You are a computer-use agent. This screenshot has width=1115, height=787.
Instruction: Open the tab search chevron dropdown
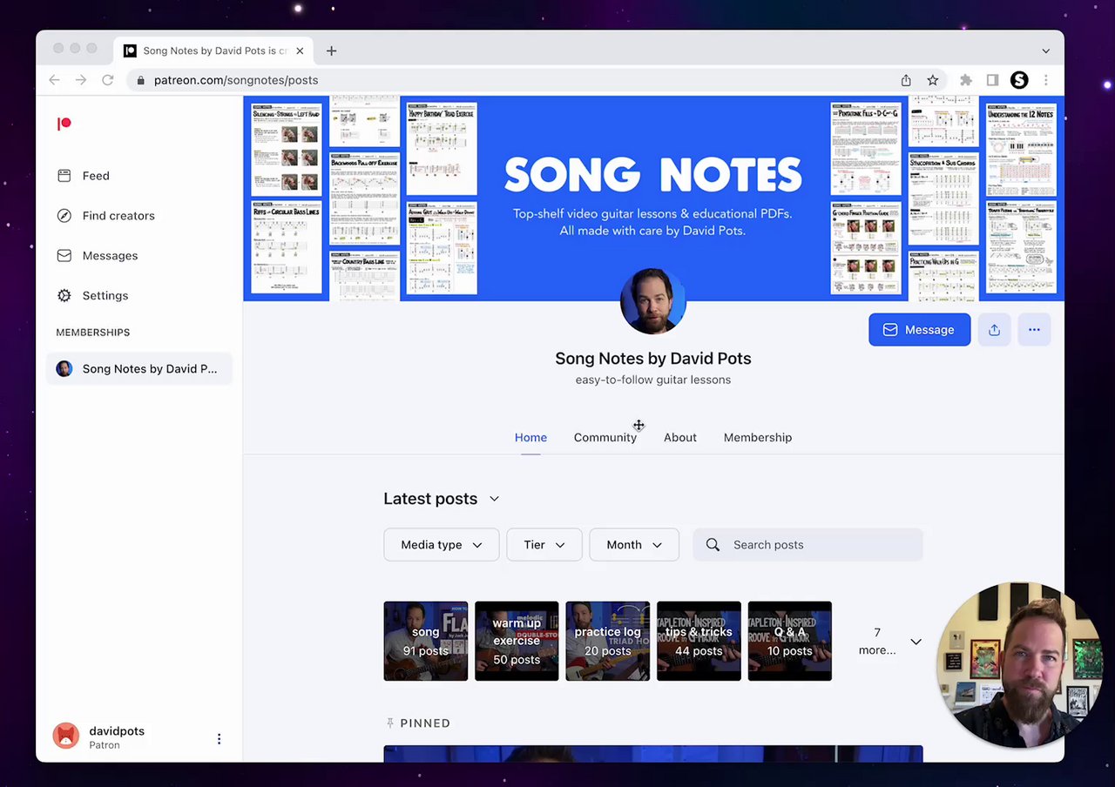[1046, 50]
